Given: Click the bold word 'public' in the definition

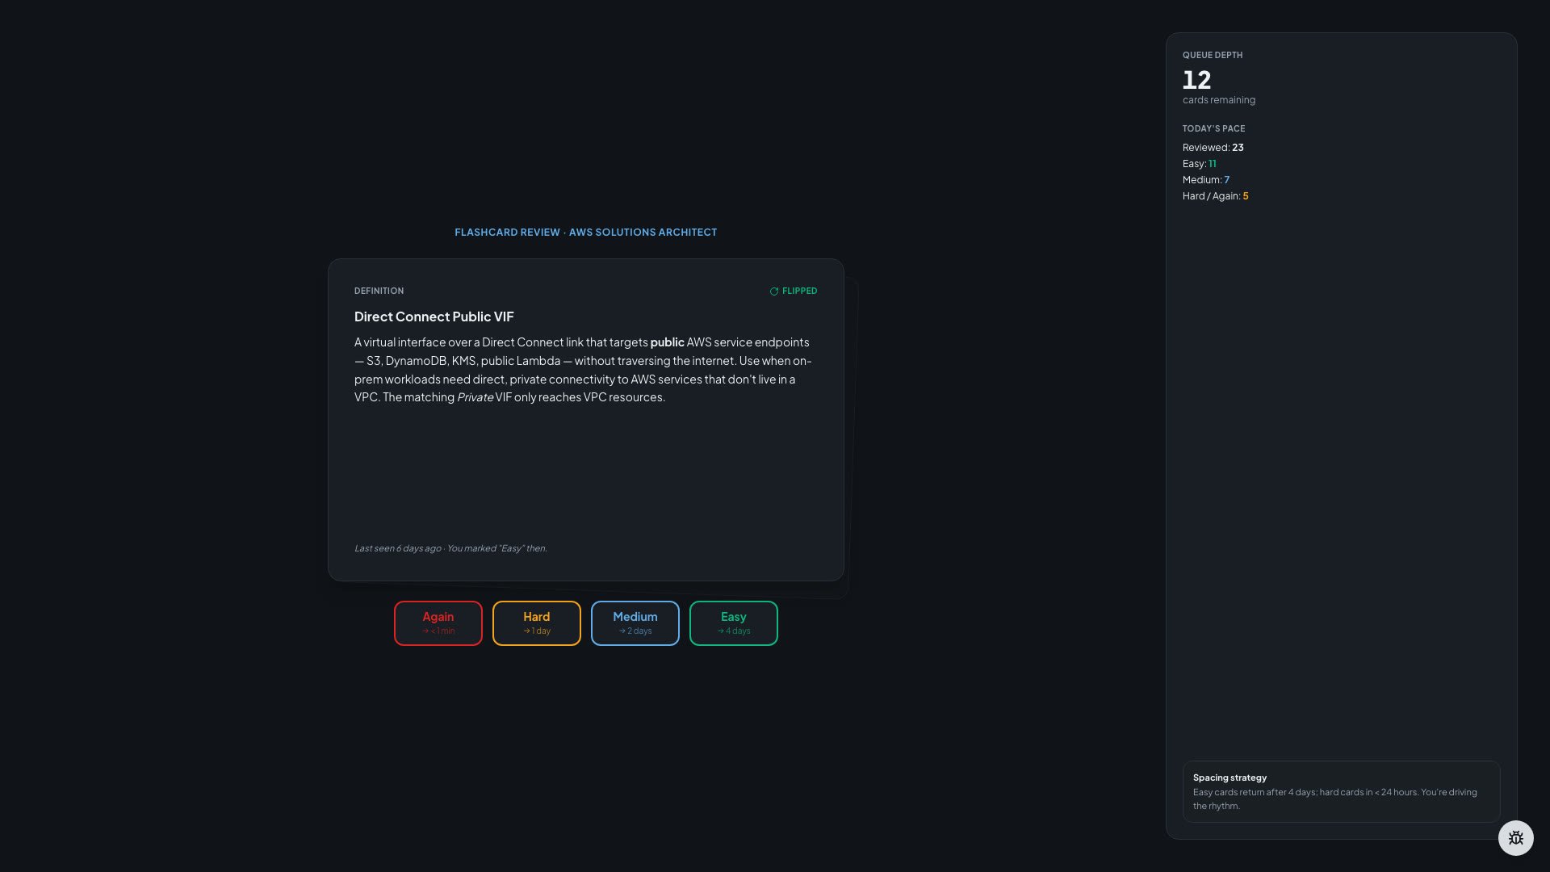Looking at the screenshot, I should 668,342.
